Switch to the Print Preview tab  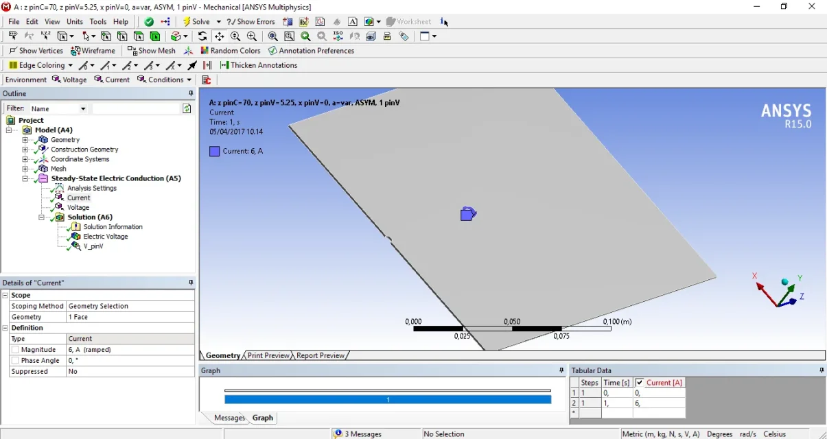click(268, 355)
